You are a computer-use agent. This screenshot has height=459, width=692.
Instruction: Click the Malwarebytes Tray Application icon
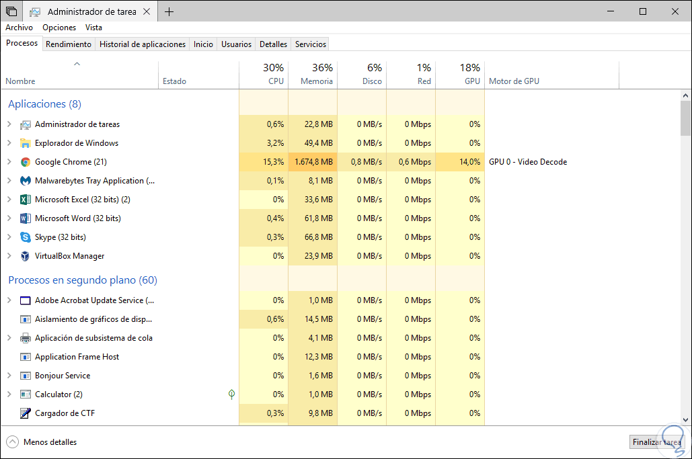(x=26, y=181)
